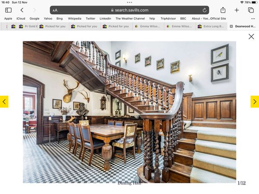Show the next gallery photo

255,102
